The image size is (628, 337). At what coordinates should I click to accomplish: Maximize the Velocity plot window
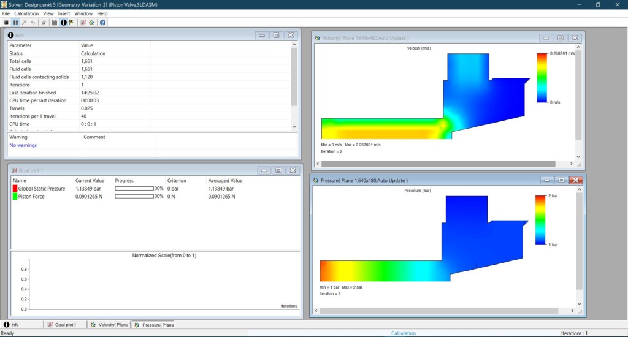(560, 37)
